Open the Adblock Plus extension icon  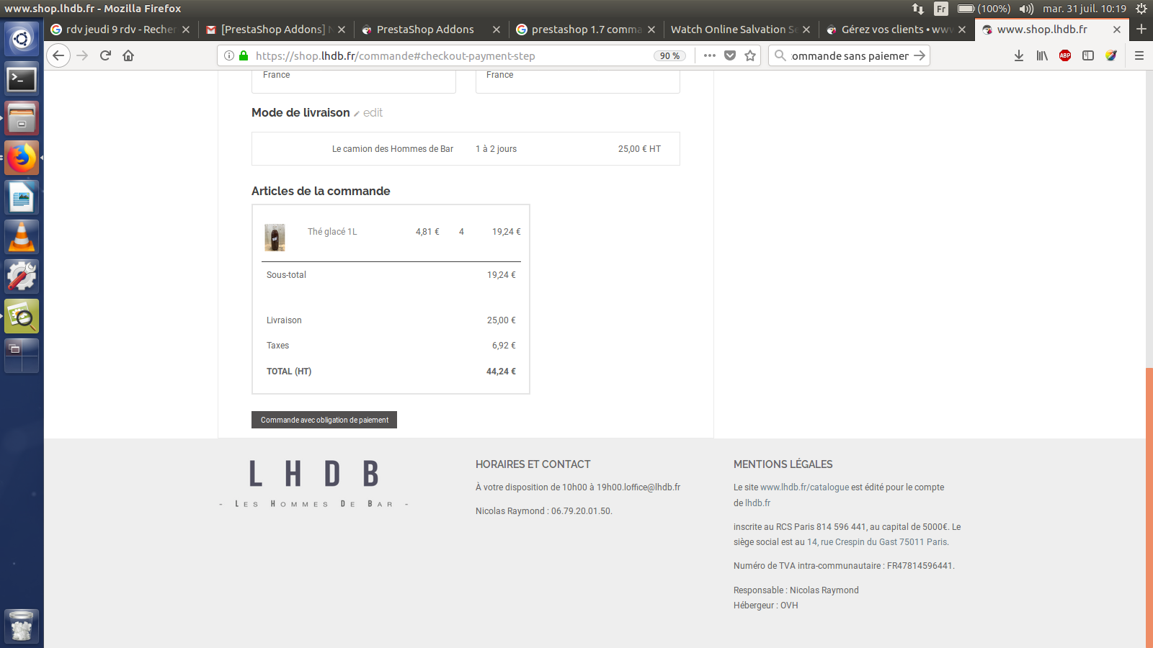[x=1065, y=55]
